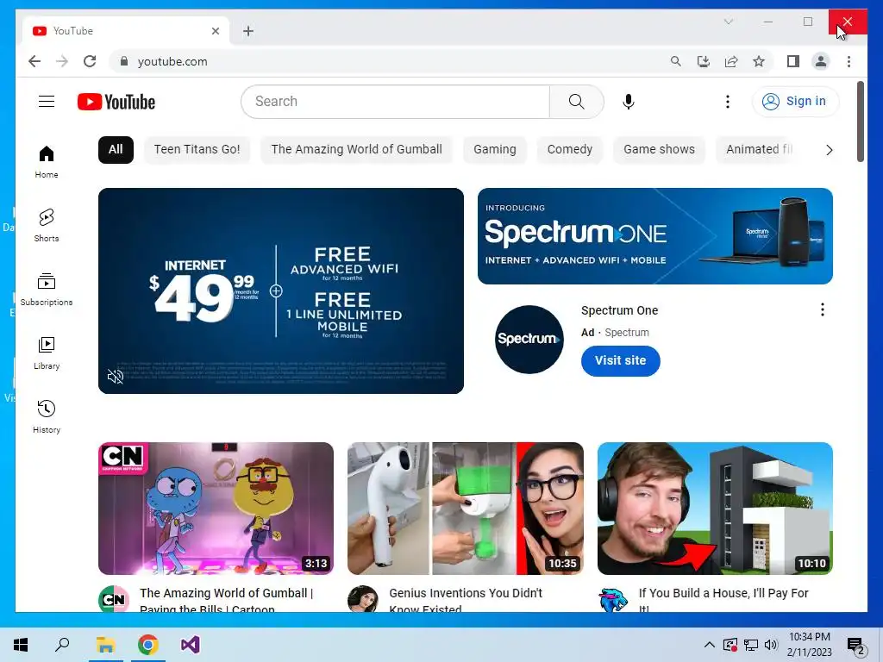Screen dimensions: 883x662
Task: Open Library in the sidebar
Action: click(x=47, y=353)
